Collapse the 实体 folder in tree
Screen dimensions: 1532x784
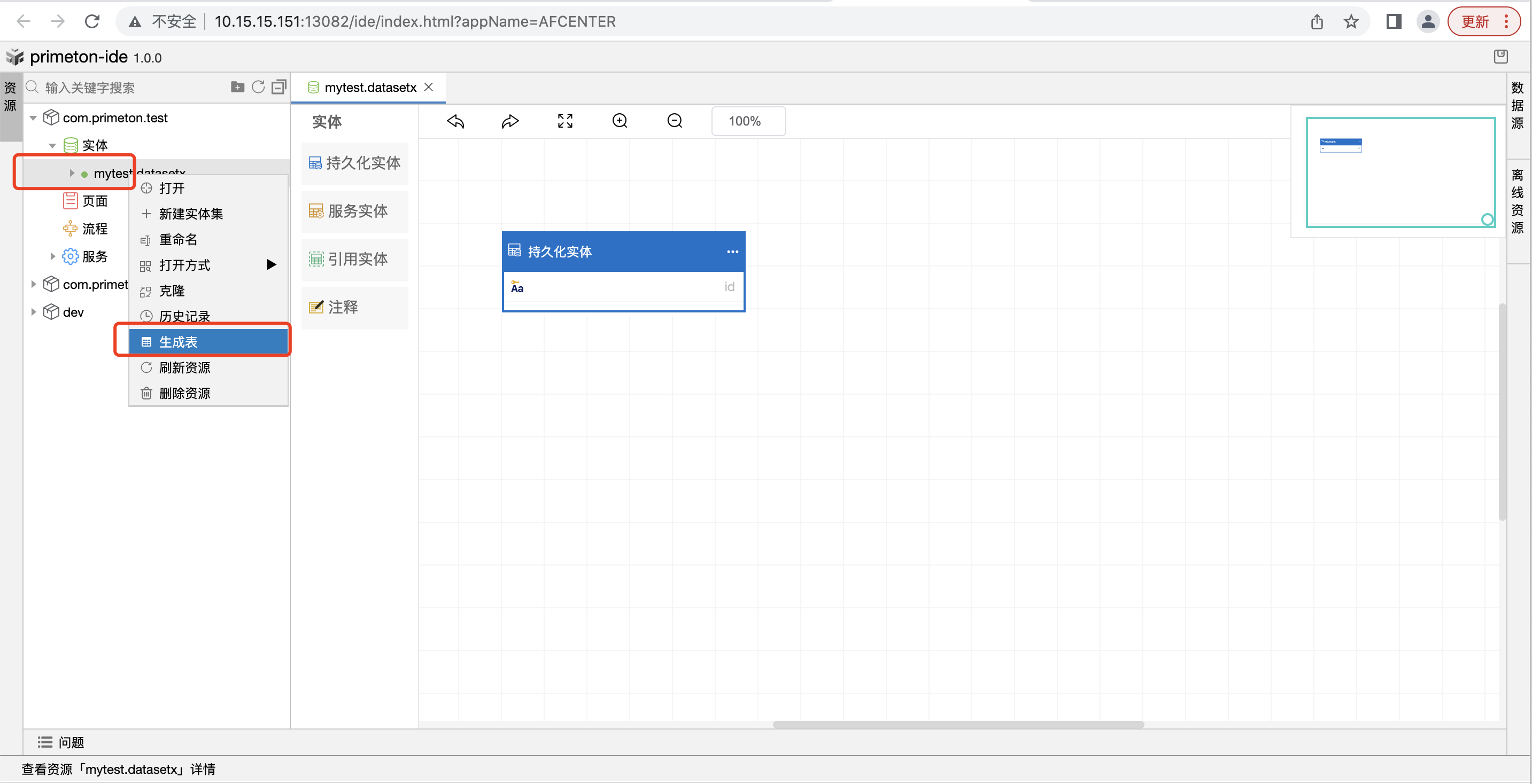coord(52,146)
